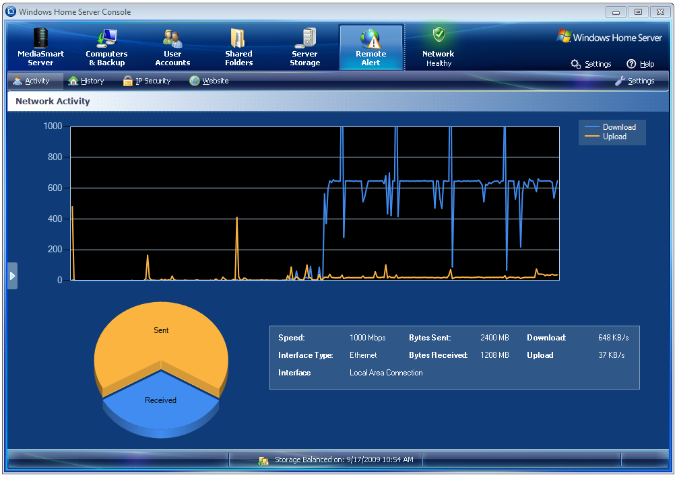
Task: Open the Shared Folders section
Action: click(238, 47)
